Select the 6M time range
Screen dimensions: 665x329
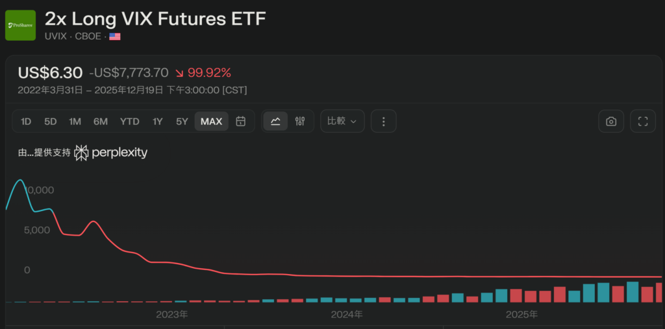101,121
